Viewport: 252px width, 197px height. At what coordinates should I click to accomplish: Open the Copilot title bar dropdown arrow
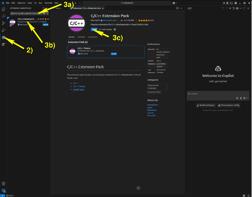pos(176,3)
